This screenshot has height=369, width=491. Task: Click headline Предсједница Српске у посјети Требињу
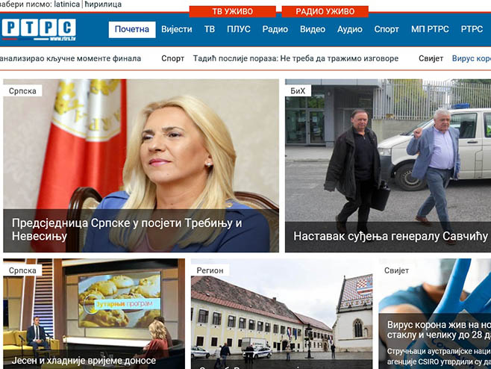click(127, 229)
